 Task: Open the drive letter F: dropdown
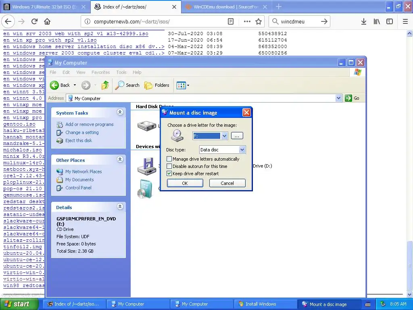pyautogui.click(x=224, y=136)
